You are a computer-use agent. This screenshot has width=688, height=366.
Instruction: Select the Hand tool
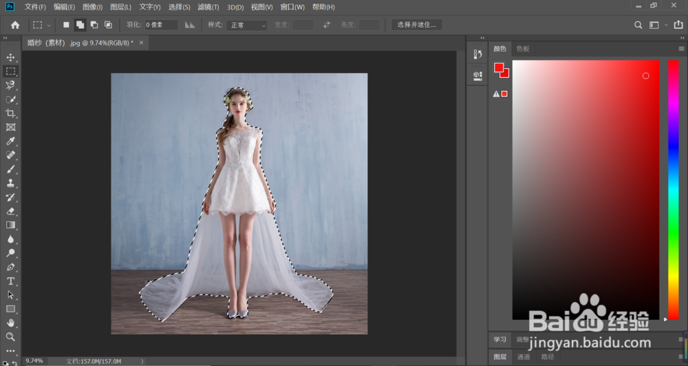[x=11, y=323]
